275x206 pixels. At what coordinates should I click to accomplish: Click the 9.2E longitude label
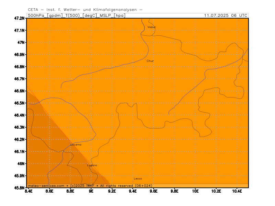coord(112,191)
